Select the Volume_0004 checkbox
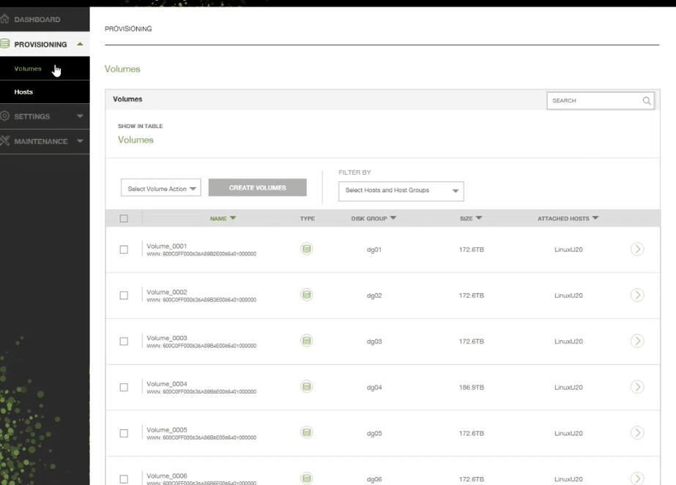This screenshot has width=676, height=485. (124, 388)
